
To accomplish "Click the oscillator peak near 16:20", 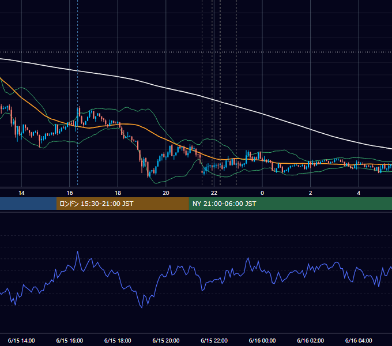I will [77, 252].
